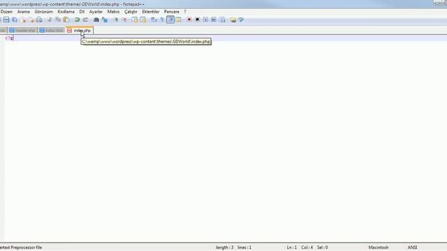447x251 pixels.
Task: Toggle synchronized horizontal scrolling icon
Action: 142,20
